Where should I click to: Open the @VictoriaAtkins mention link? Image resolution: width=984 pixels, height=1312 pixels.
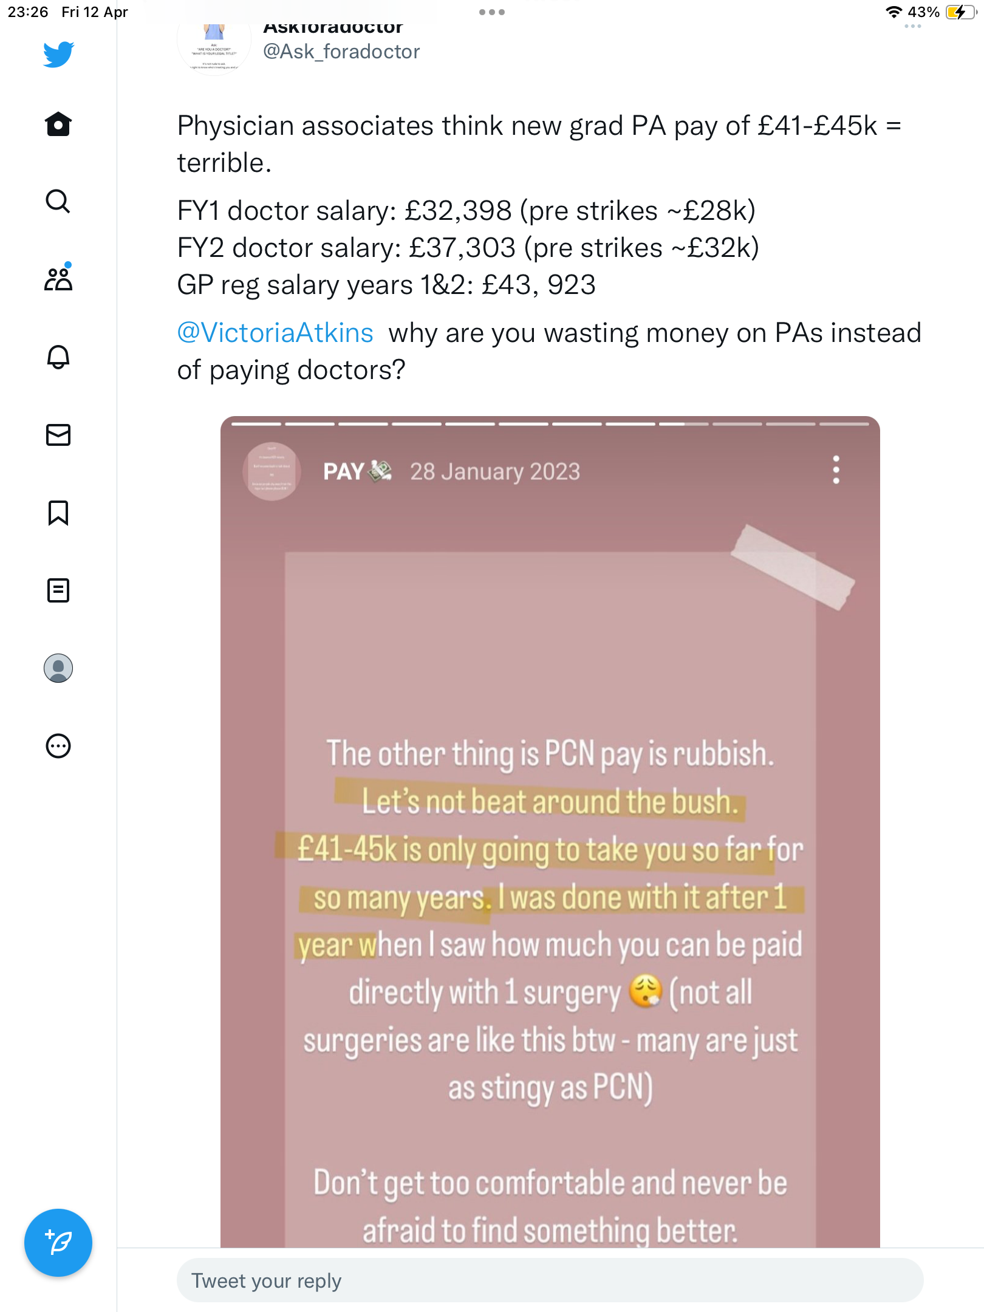pos(275,333)
